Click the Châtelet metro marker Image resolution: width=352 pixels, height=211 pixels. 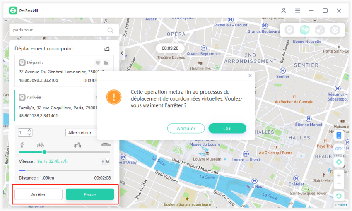296,178
